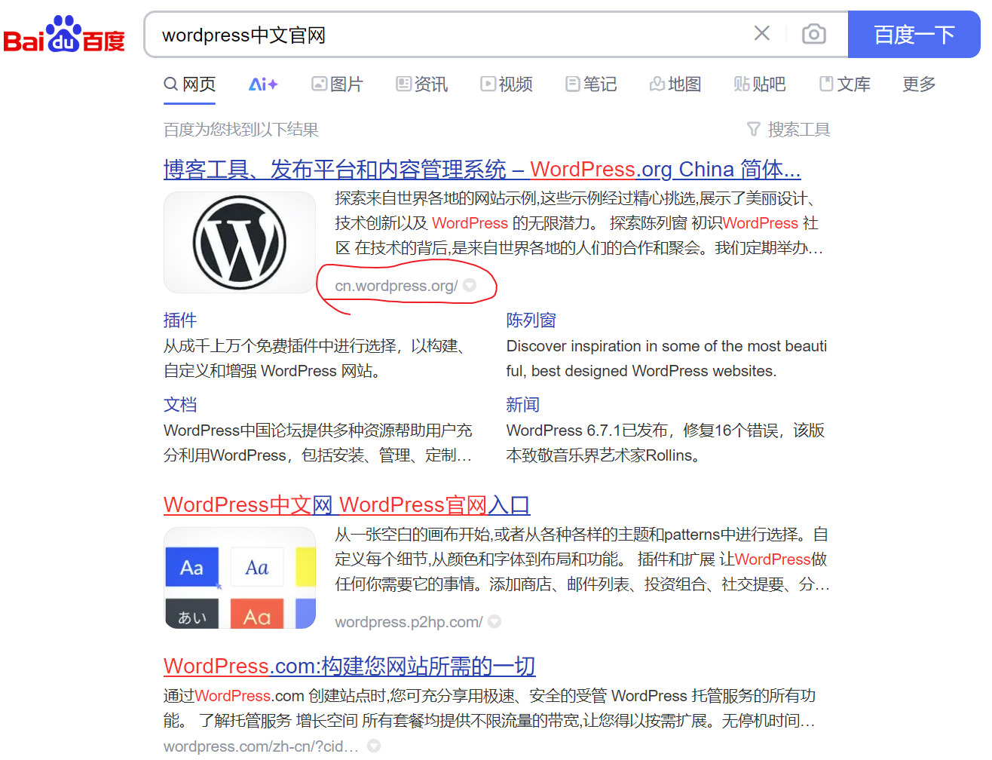The image size is (992, 760).
Task: Click the note icon on 笔记 tab
Action: click(572, 84)
